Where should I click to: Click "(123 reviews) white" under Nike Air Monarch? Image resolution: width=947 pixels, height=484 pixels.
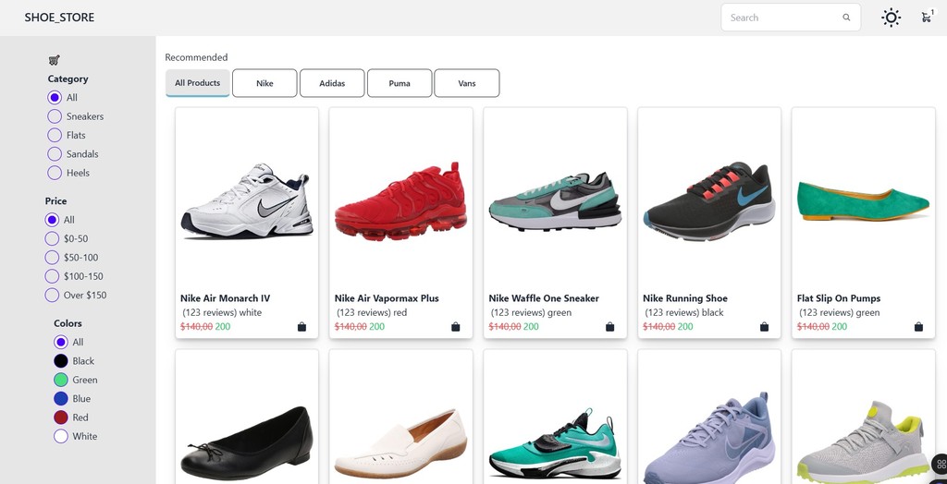point(222,312)
